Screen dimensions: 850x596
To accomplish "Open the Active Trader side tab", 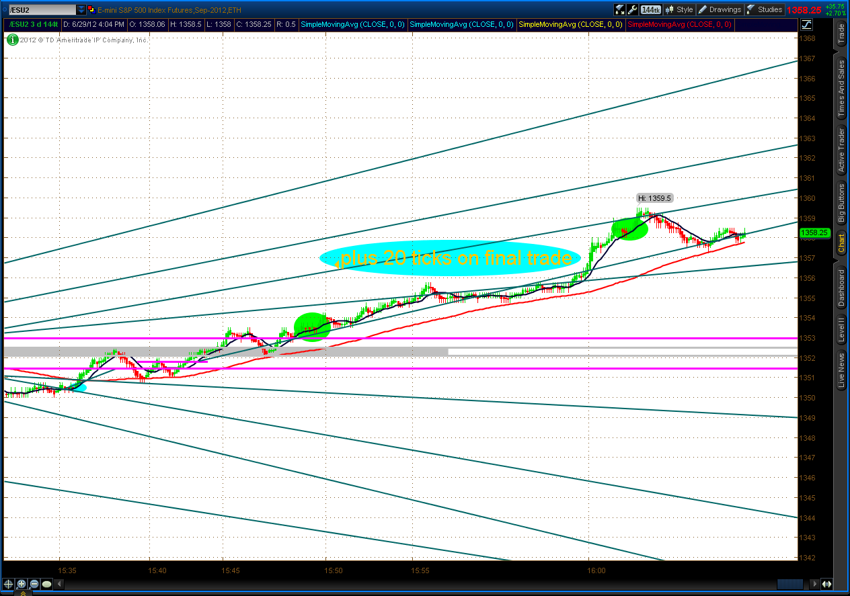I will tap(841, 151).
